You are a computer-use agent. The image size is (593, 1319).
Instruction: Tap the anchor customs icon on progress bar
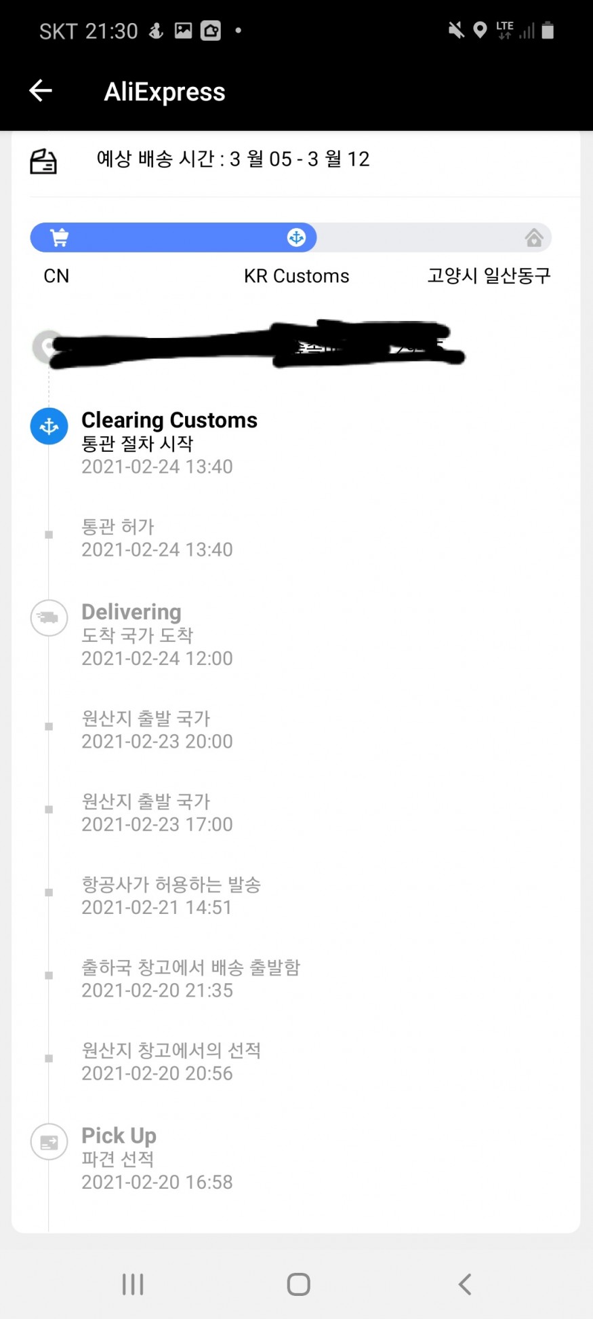coord(296,237)
